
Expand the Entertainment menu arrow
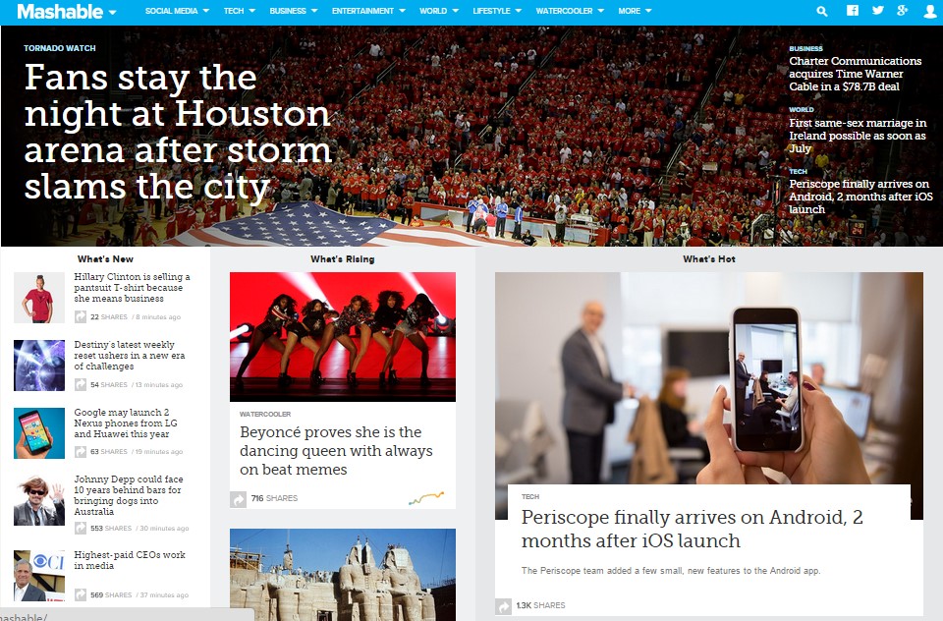click(x=403, y=11)
